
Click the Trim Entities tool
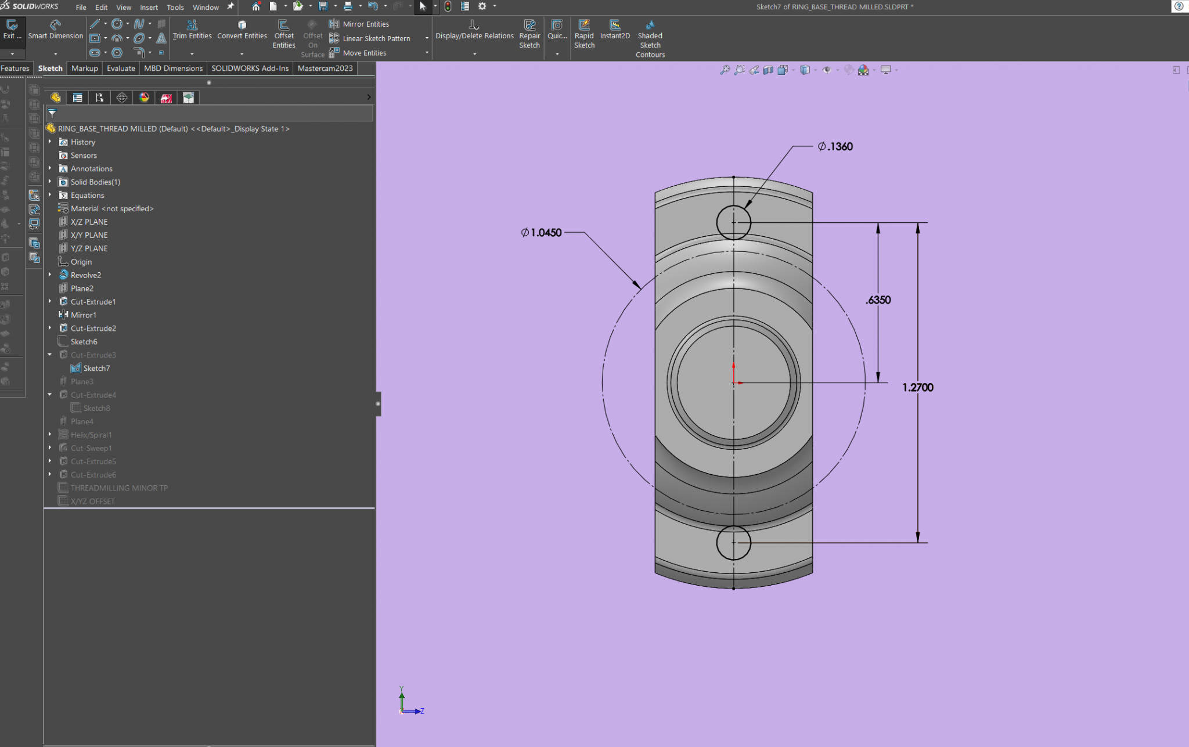click(192, 29)
